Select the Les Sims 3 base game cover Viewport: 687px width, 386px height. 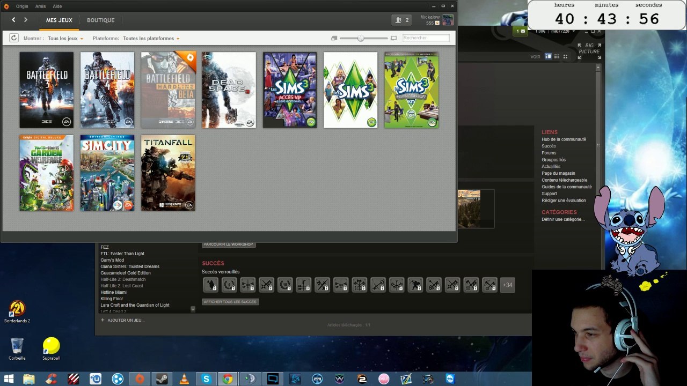[350, 90]
